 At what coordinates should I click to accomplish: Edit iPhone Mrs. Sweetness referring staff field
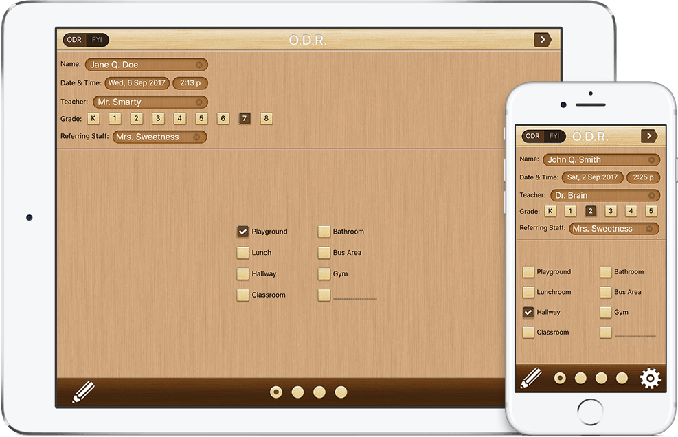614,229
